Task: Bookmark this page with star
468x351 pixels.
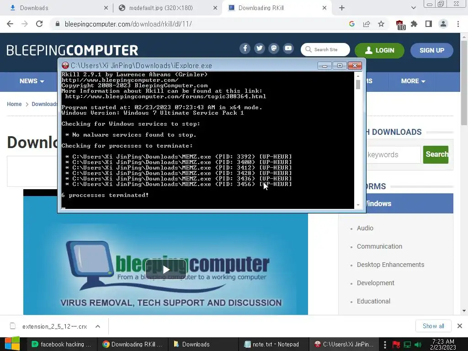Action: coord(381,24)
